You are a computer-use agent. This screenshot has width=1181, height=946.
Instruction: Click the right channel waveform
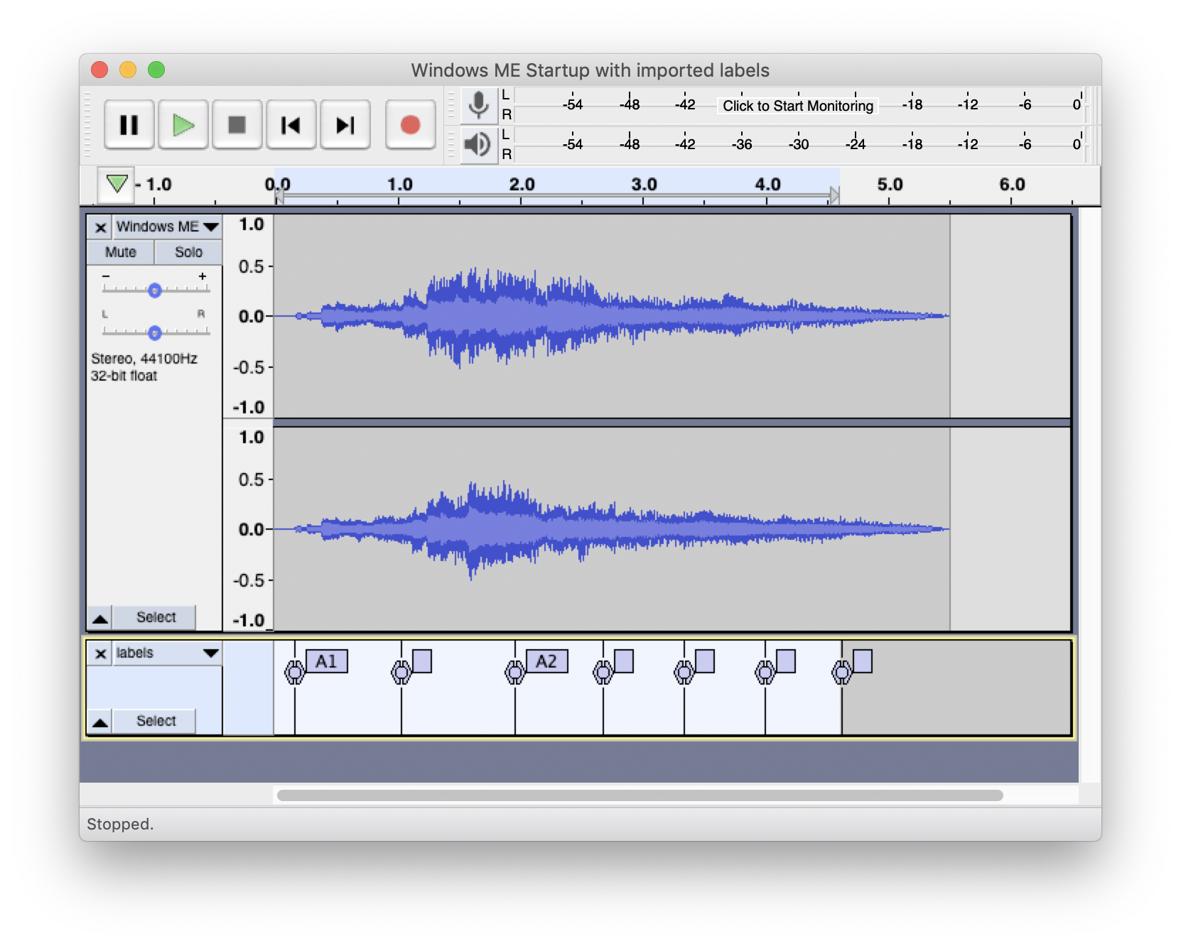pos(612,529)
